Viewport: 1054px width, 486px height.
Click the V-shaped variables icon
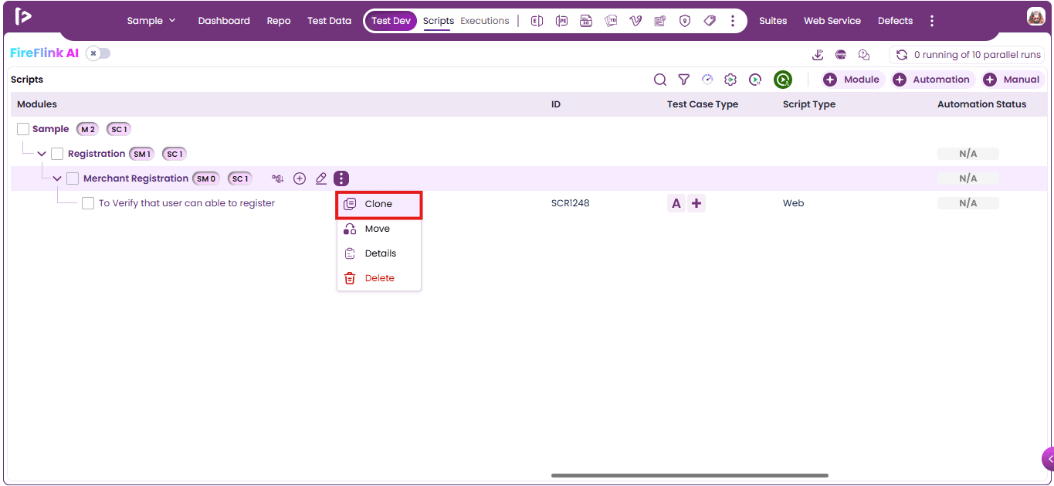tap(635, 21)
